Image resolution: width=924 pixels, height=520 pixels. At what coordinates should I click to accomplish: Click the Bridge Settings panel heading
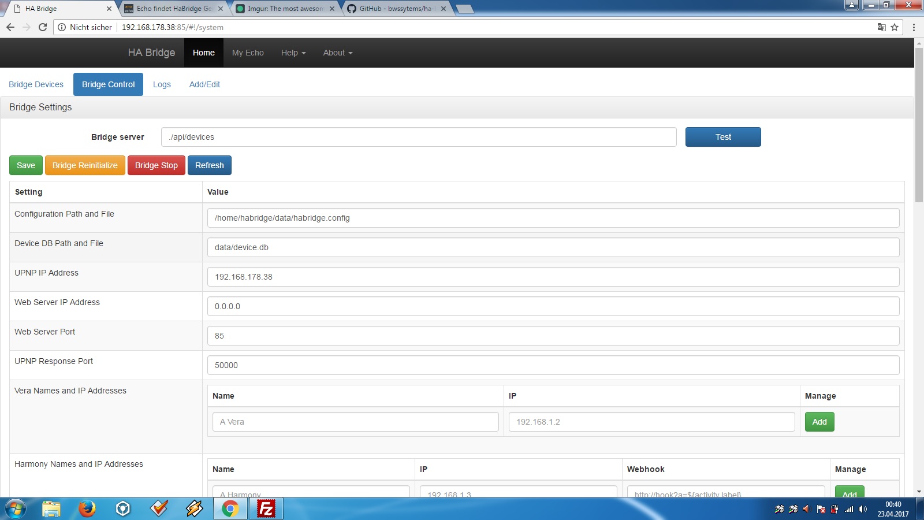[40, 107]
